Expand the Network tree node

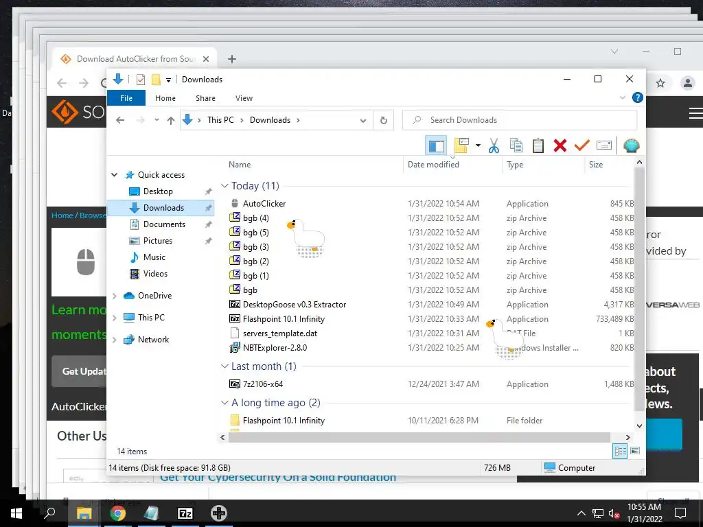(x=115, y=340)
